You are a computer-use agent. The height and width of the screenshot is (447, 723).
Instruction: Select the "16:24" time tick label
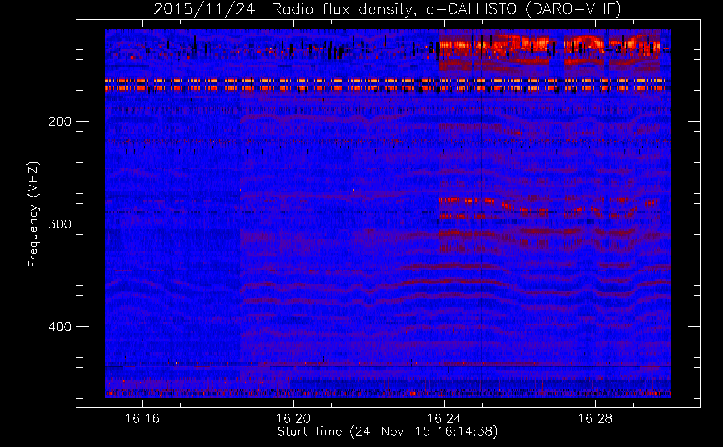coord(444,419)
